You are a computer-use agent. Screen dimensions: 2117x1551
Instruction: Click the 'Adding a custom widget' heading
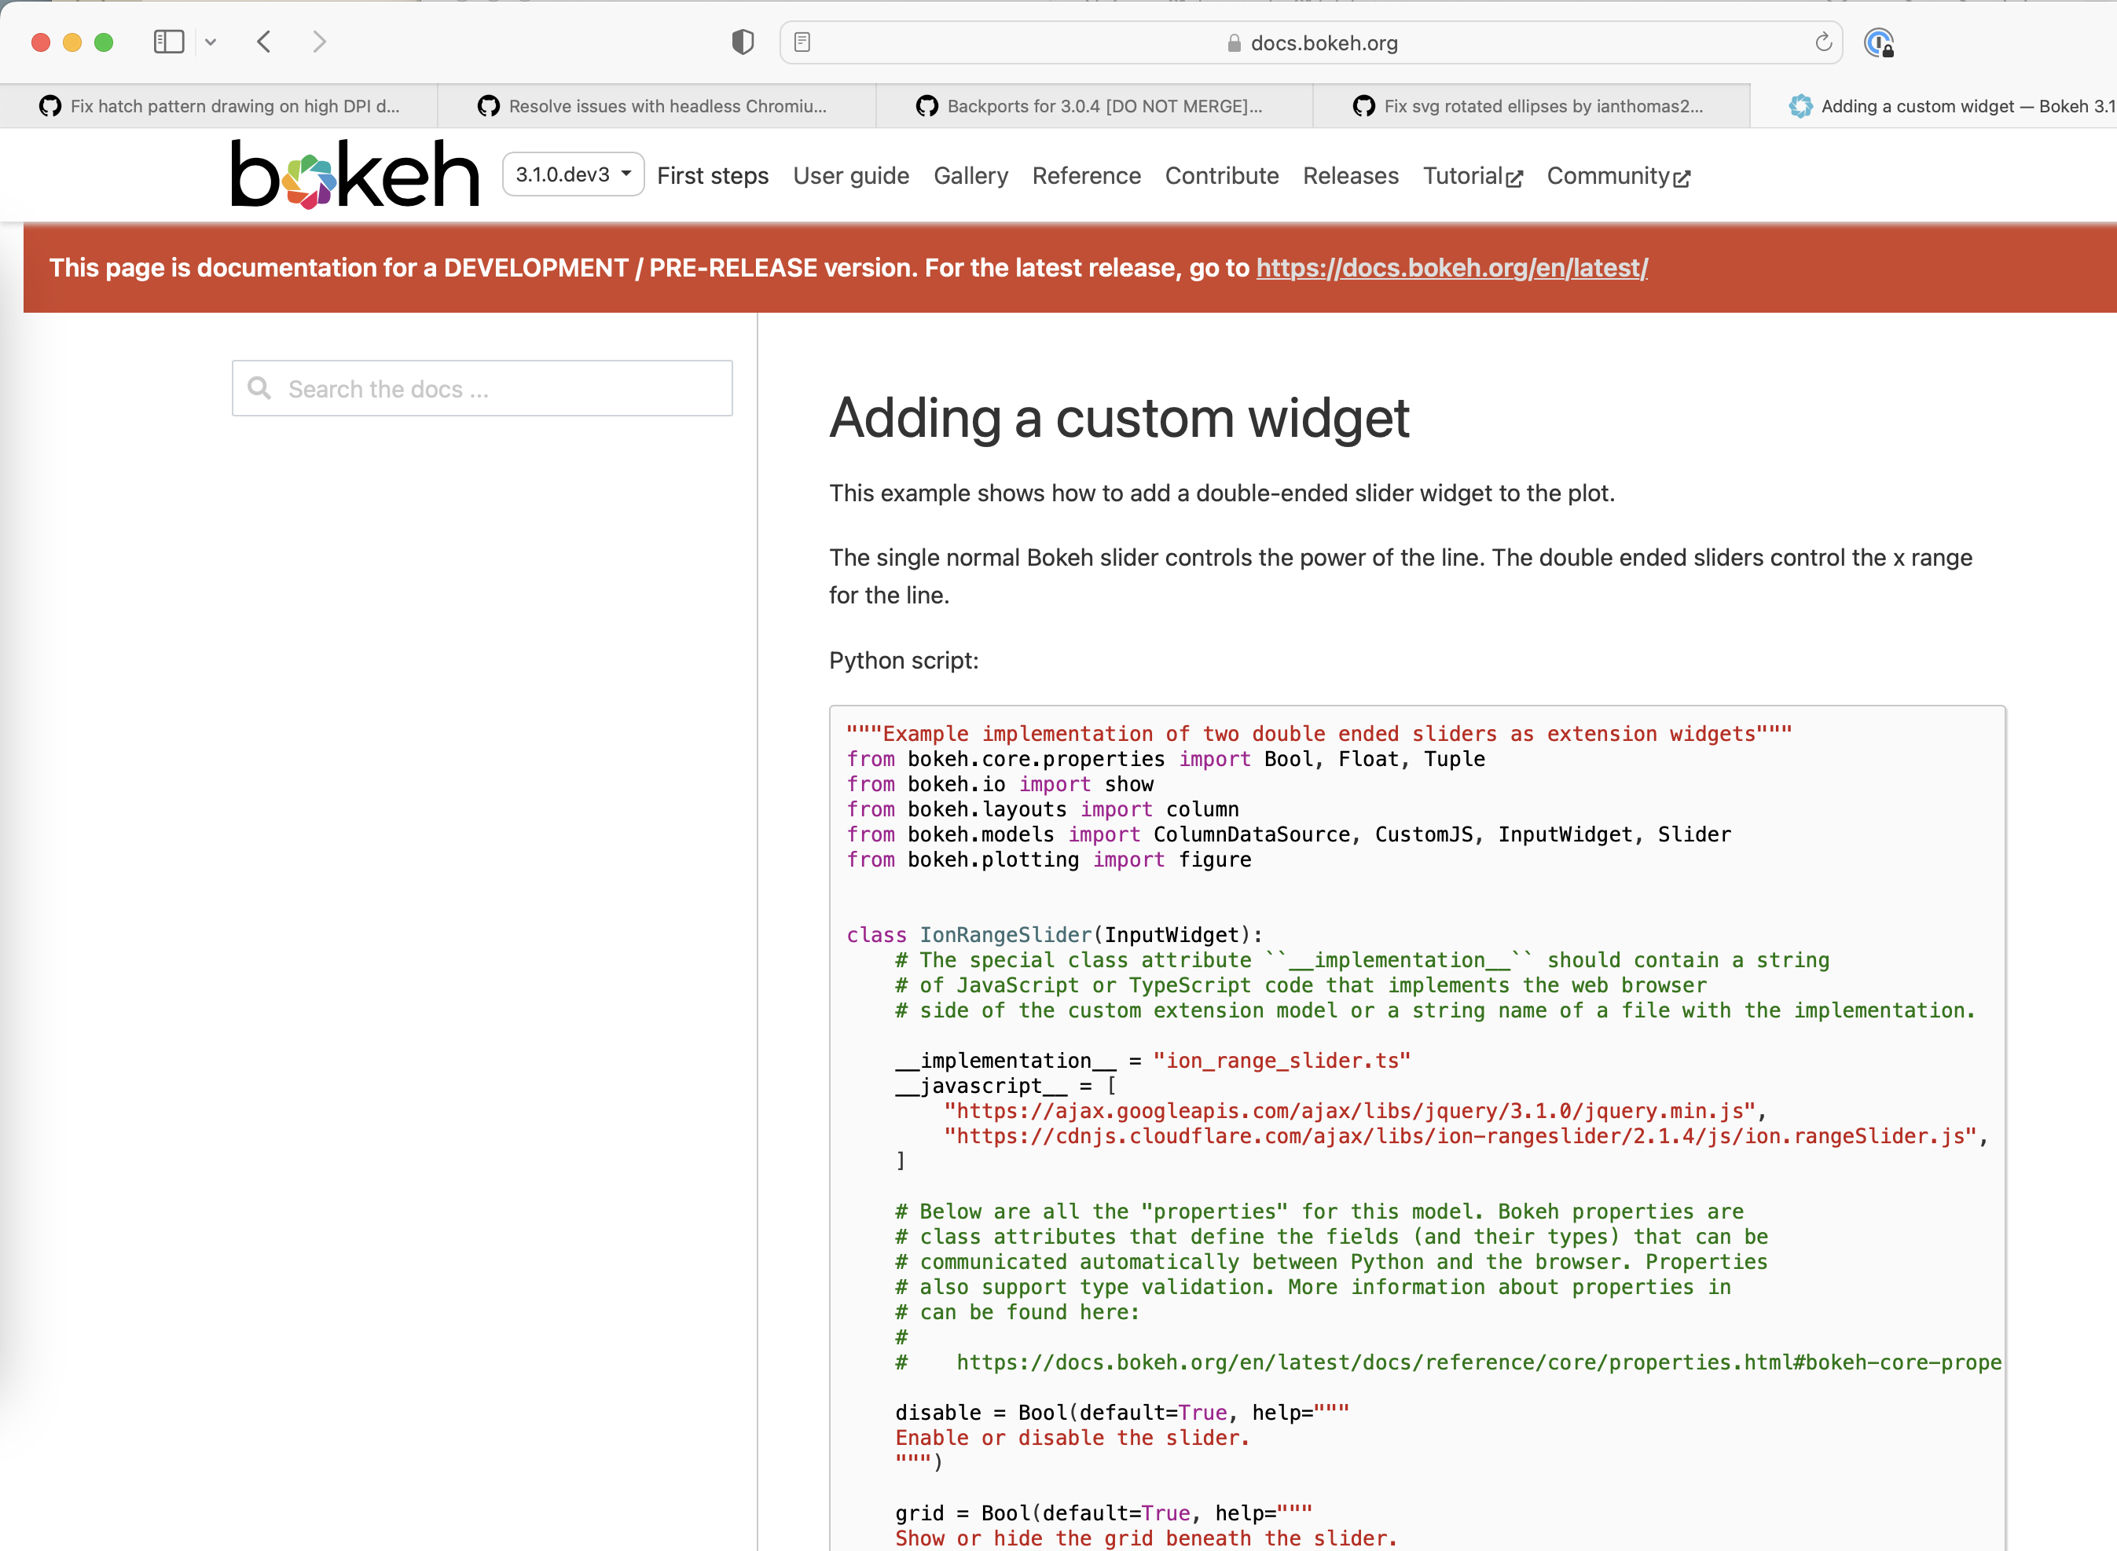coord(1119,418)
